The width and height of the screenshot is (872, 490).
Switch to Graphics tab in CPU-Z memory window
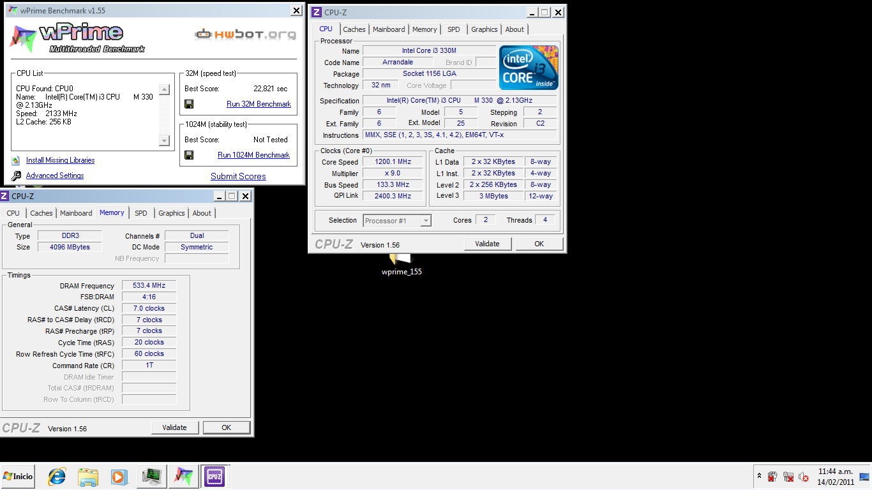click(x=172, y=213)
